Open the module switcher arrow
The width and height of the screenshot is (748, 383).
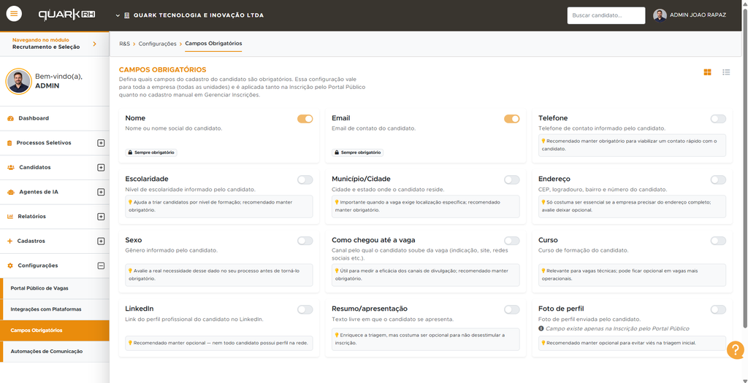(x=94, y=44)
